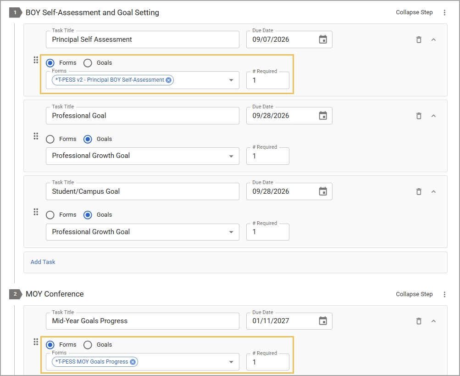The image size is (460, 376).
Task: Select Forms radio for Mid-Year Goals Progress
Action: click(x=50, y=345)
